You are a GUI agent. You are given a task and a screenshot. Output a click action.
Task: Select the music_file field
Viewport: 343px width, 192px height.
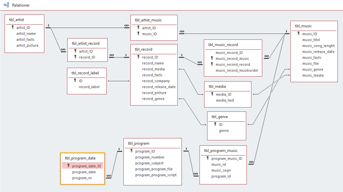311,63
